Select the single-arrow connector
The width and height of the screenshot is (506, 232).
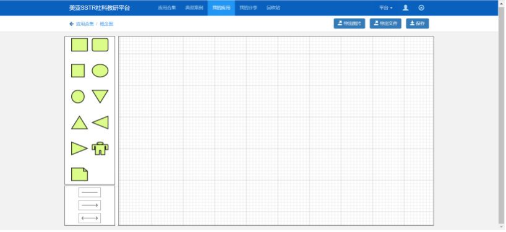pyautogui.click(x=90, y=205)
